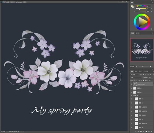The height and width of the screenshot is (133, 154).
Task: Click the Navigator zoom percentage field
Action: tap(132, 66)
